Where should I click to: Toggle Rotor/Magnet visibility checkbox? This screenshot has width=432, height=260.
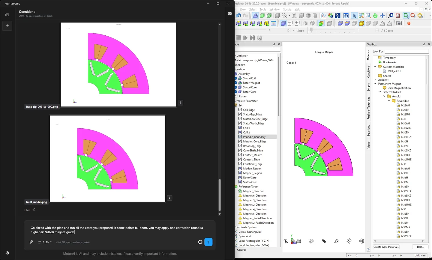coord(236,83)
